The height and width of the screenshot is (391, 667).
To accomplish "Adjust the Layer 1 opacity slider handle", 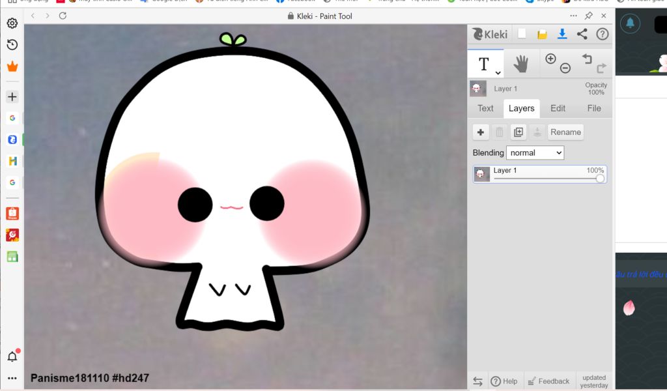I will click(x=600, y=179).
